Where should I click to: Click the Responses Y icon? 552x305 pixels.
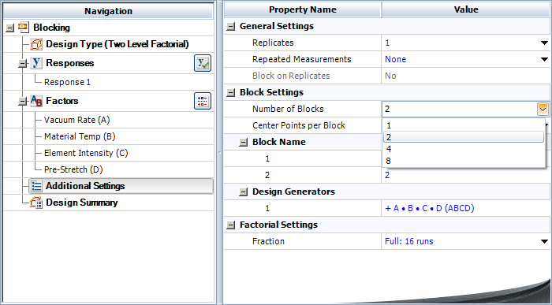coord(36,63)
